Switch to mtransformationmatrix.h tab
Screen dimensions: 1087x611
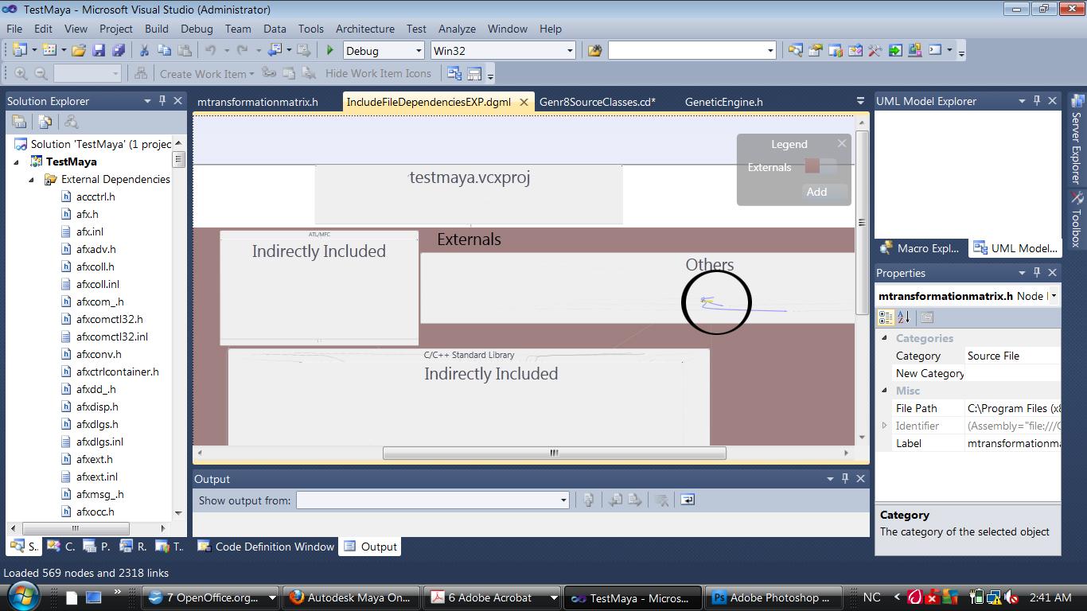coord(258,102)
